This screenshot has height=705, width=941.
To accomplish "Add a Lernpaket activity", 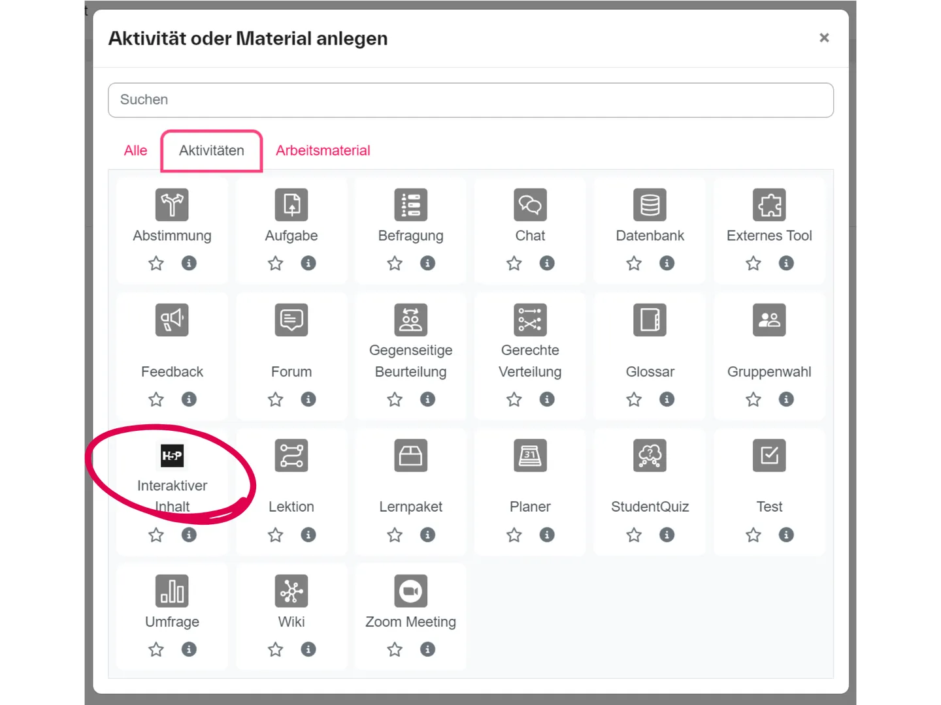I will [411, 456].
